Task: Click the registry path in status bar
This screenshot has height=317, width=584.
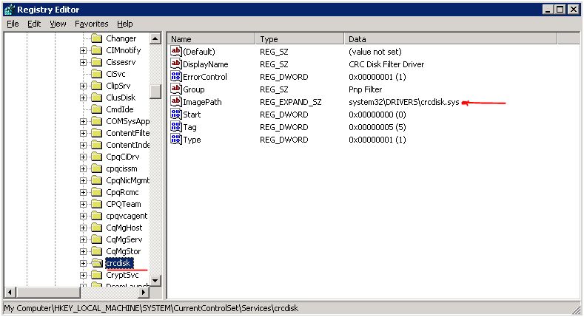Action: 151,308
